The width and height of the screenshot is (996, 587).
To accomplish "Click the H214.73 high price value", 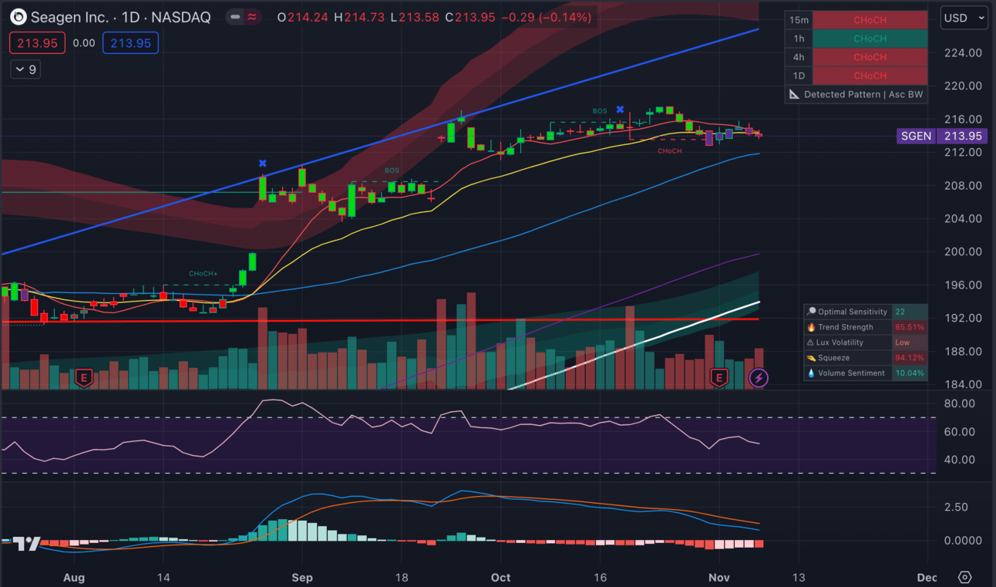I will [x=359, y=17].
